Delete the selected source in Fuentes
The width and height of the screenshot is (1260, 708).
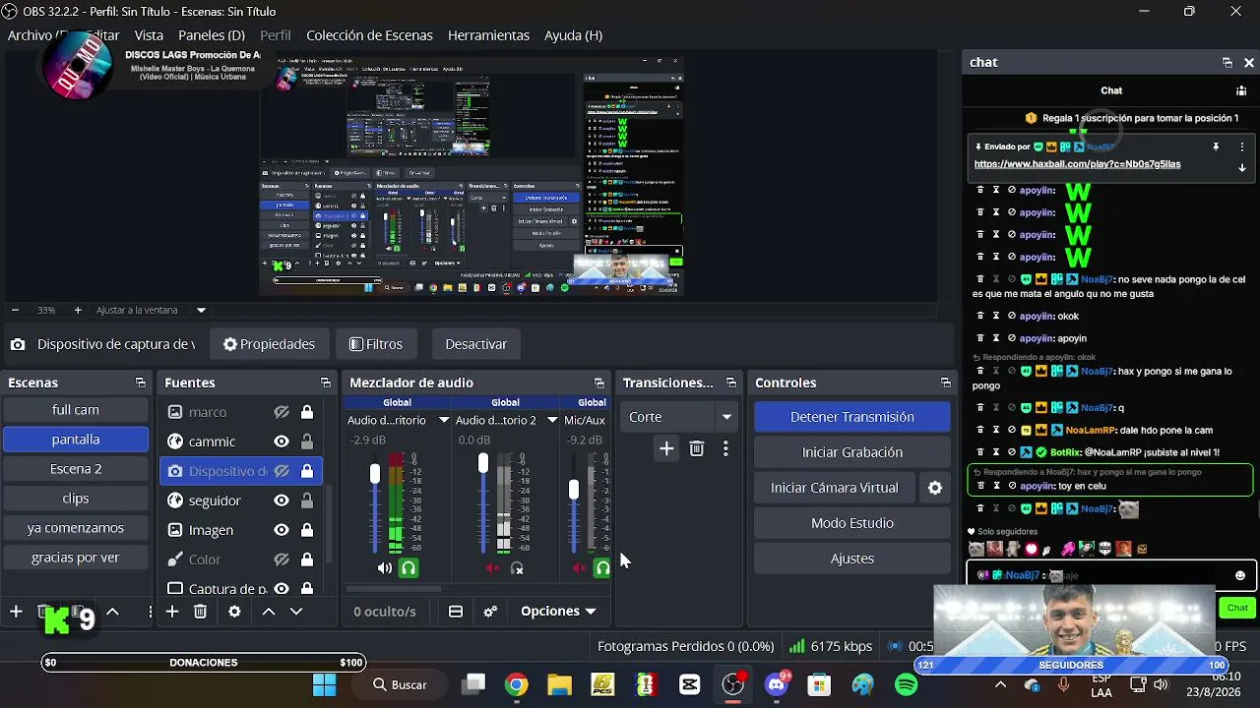200,612
